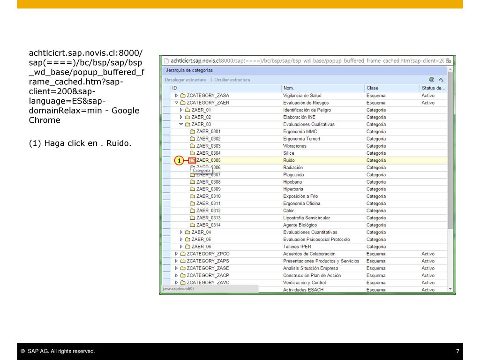Click the translate icon at the address bar's end

[x=449, y=60]
